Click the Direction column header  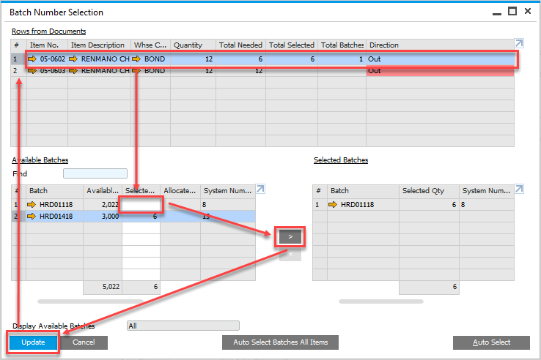[x=441, y=45]
